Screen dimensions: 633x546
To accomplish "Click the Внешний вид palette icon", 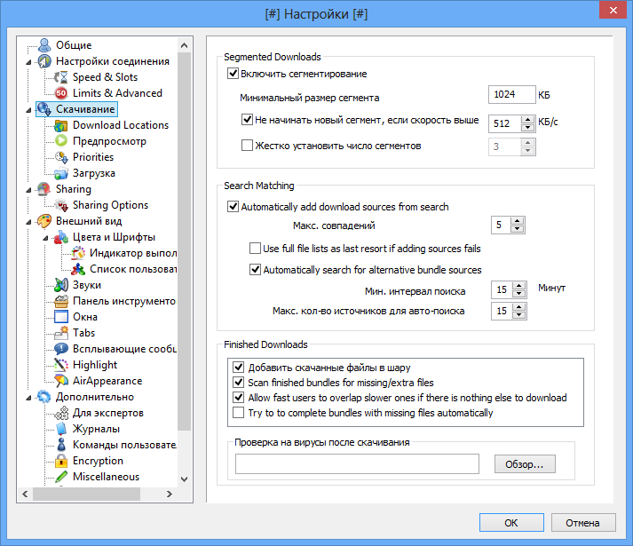I will 44,221.
